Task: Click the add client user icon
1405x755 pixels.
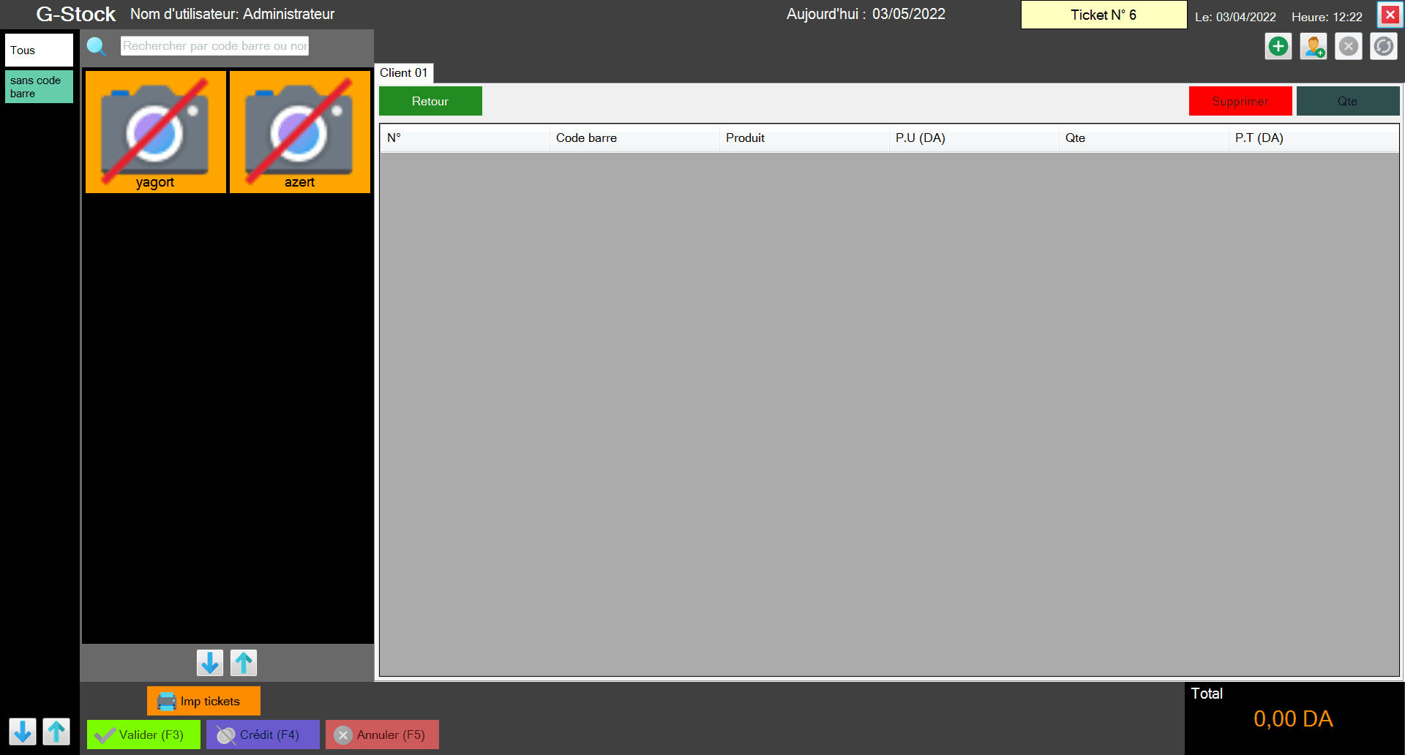Action: [1313, 47]
